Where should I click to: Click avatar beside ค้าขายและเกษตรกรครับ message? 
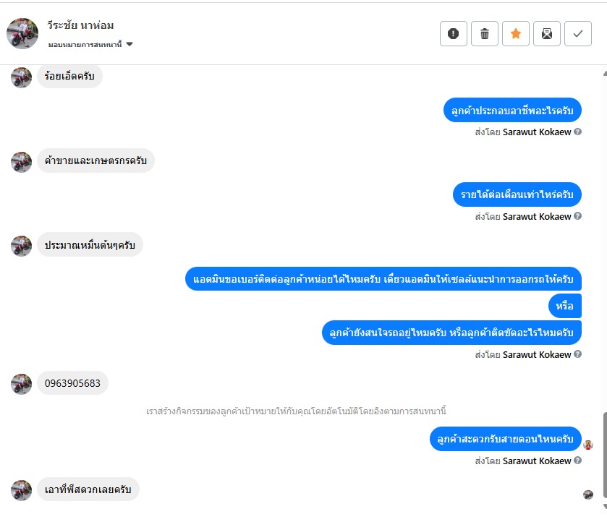(x=21, y=162)
